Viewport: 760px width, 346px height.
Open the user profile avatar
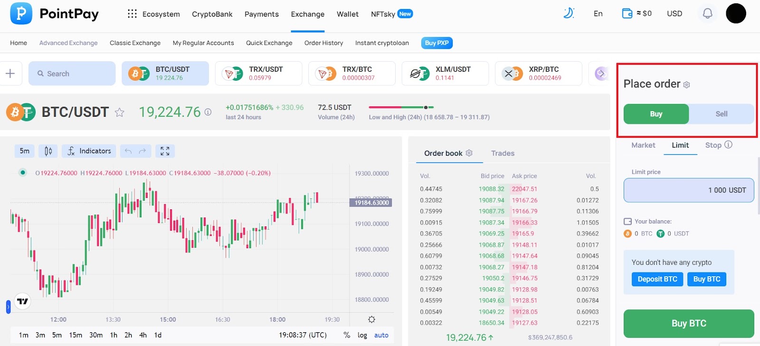click(x=736, y=13)
